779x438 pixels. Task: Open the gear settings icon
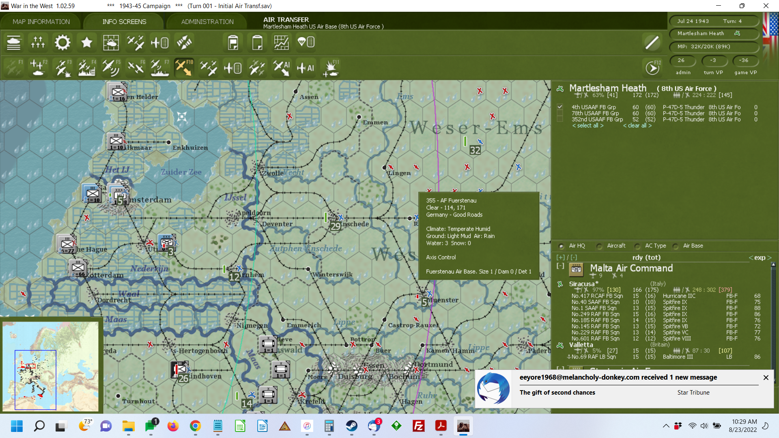pyautogui.click(x=62, y=42)
